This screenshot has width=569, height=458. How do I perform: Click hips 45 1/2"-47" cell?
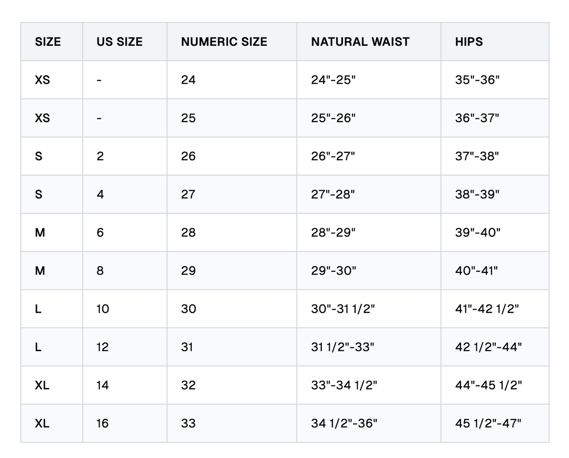tap(488, 423)
